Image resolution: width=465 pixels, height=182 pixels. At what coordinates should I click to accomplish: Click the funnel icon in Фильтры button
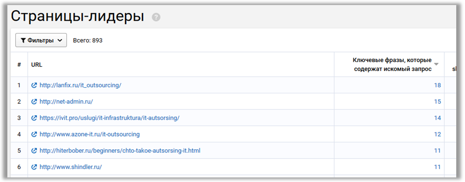click(23, 40)
